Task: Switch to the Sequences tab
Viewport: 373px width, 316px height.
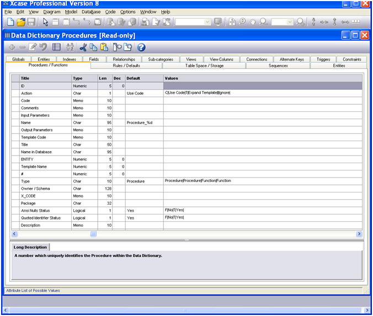Action: tap(278, 66)
